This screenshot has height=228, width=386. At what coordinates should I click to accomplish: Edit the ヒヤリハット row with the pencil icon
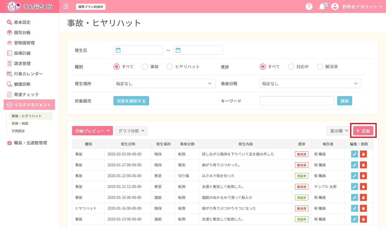point(354,208)
